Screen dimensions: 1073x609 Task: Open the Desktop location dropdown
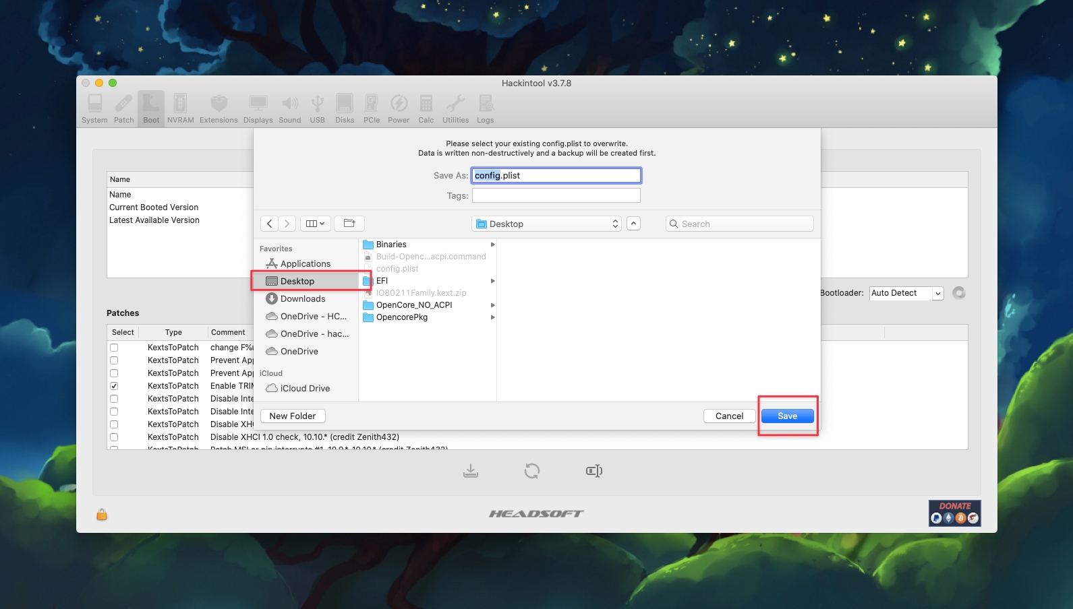(547, 224)
